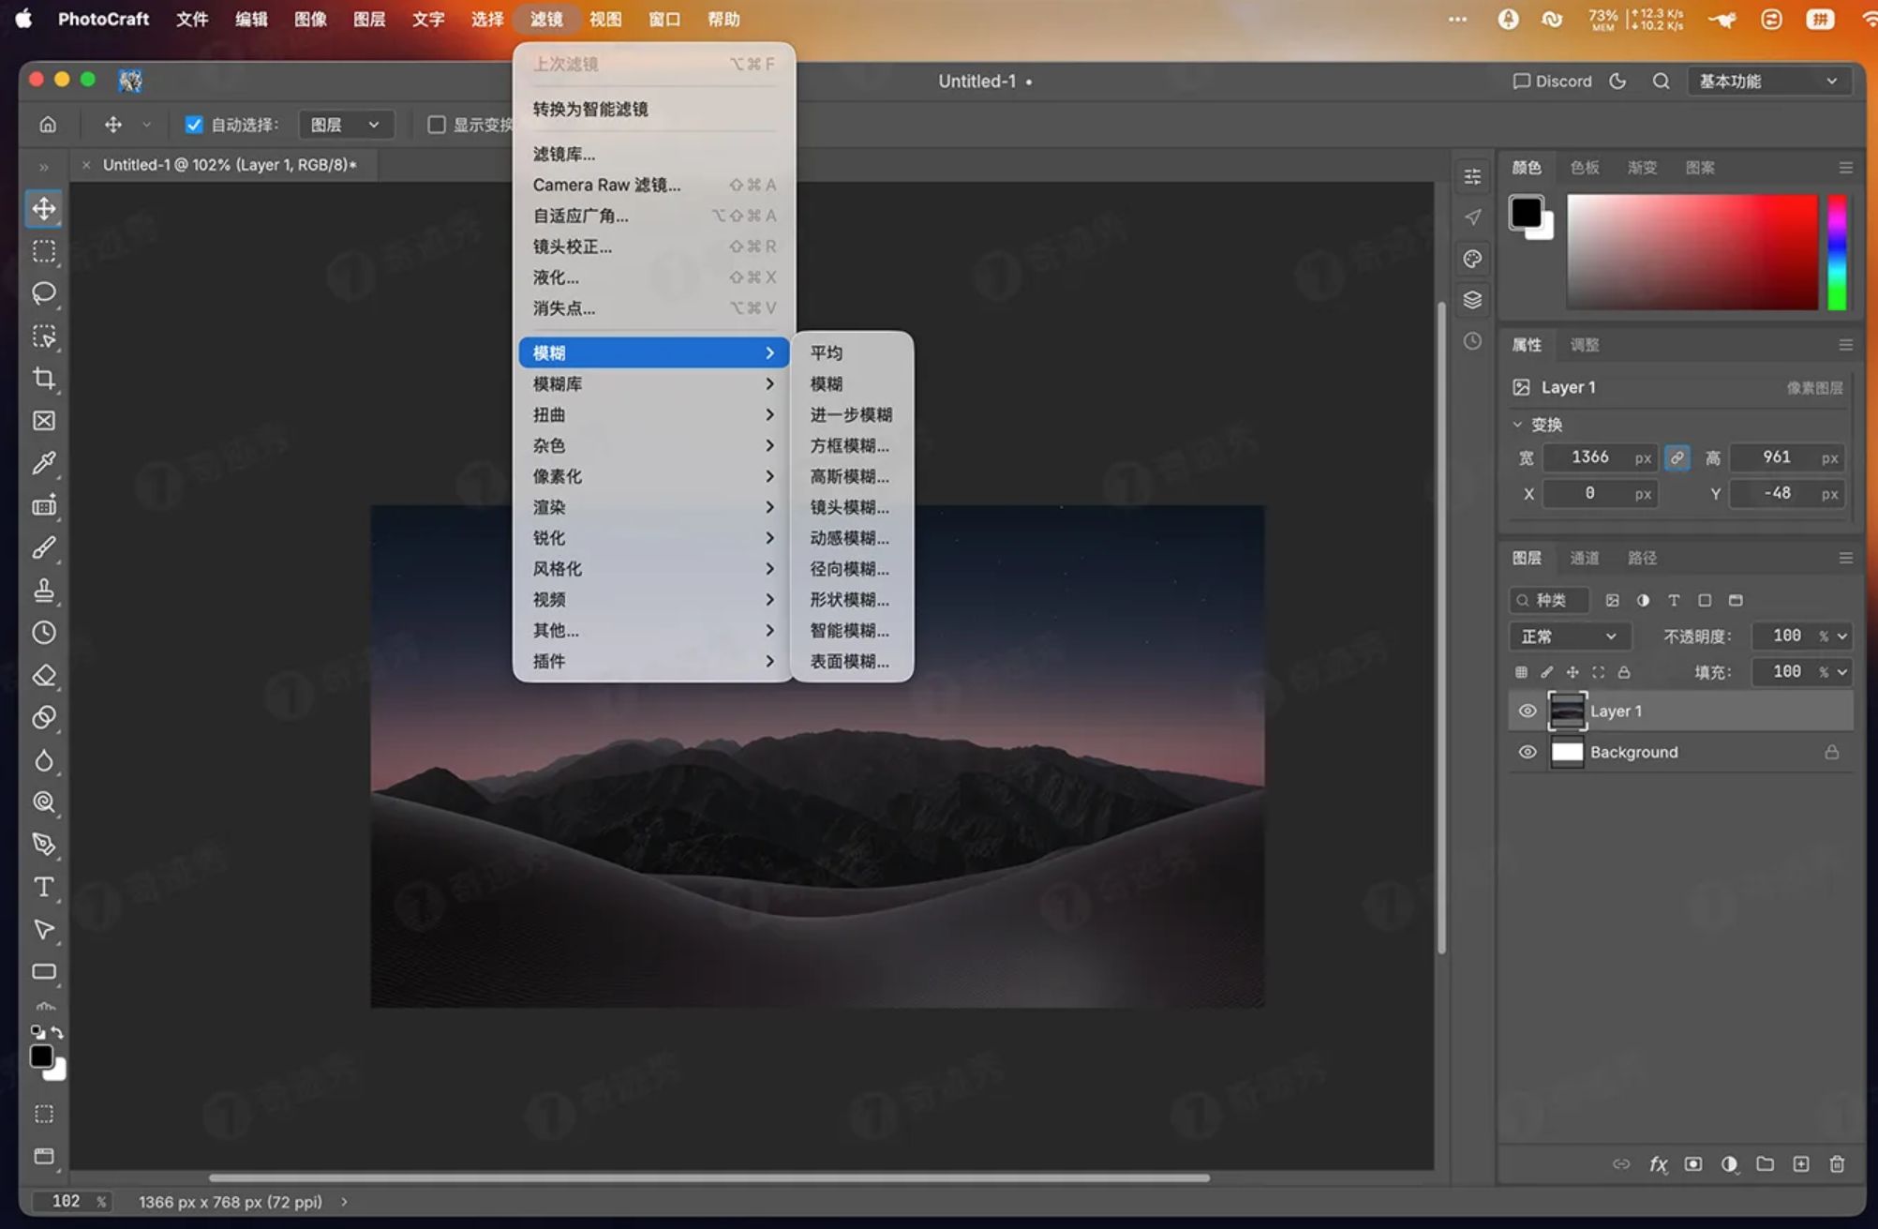Open the 填充 percentage dropdown

[x=1841, y=672]
